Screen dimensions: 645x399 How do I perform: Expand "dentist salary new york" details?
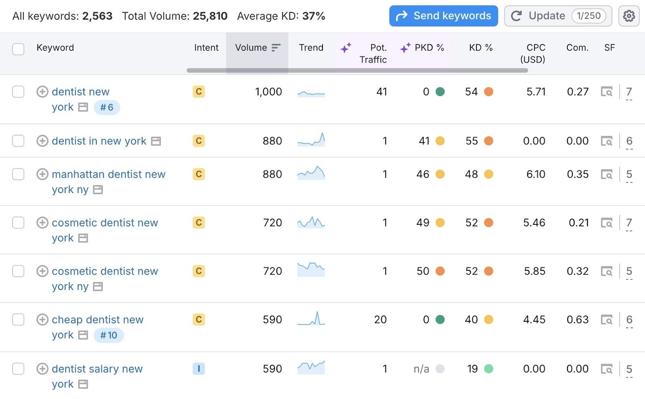(x=42, y=369)
